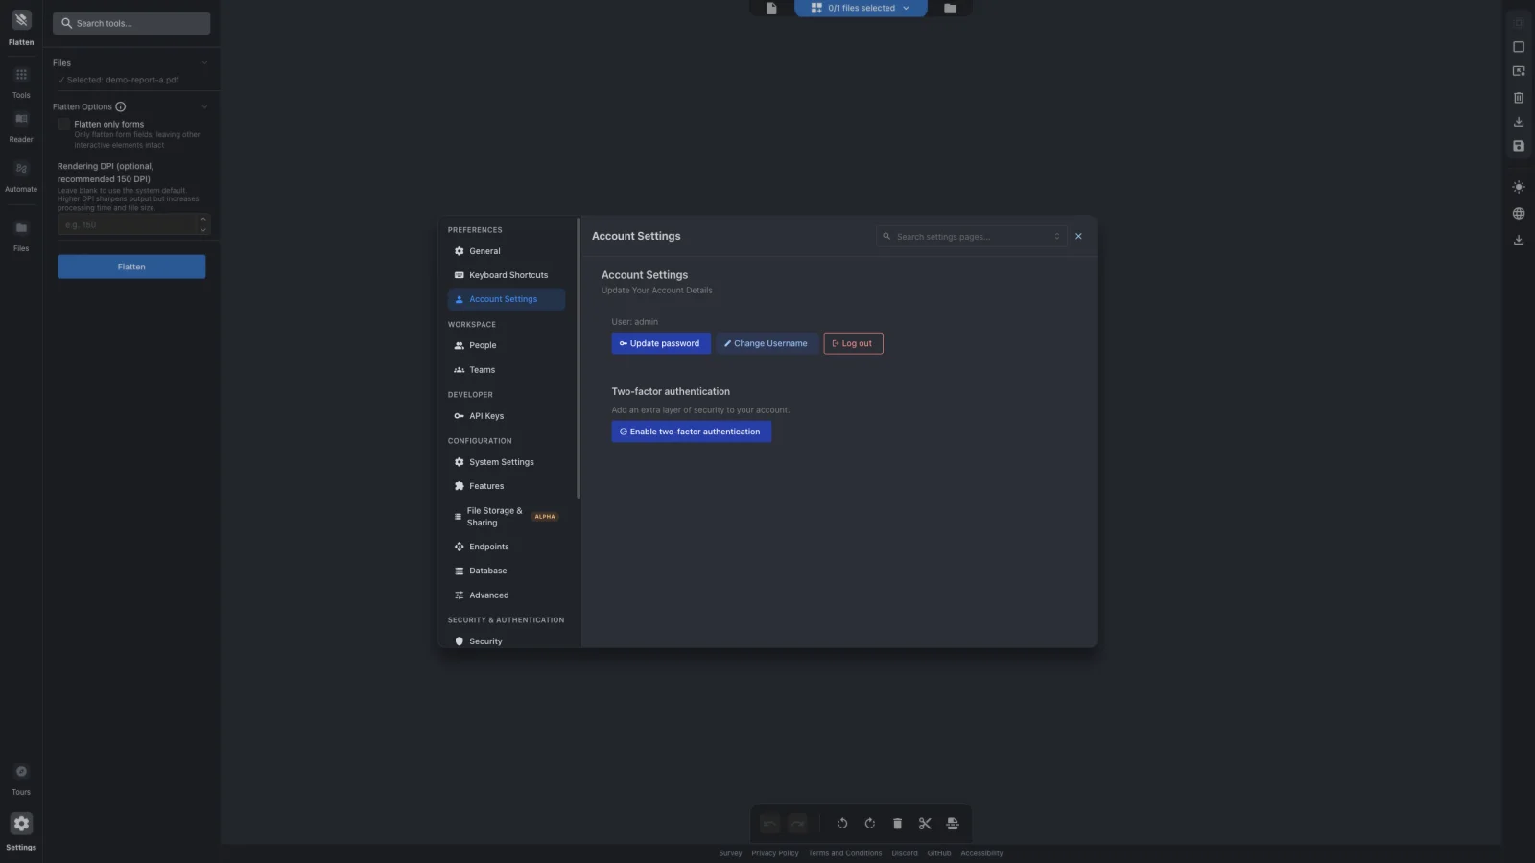Open the Survey footer link
Screen dimensions: 1535x863
click(x=730, y=853)
